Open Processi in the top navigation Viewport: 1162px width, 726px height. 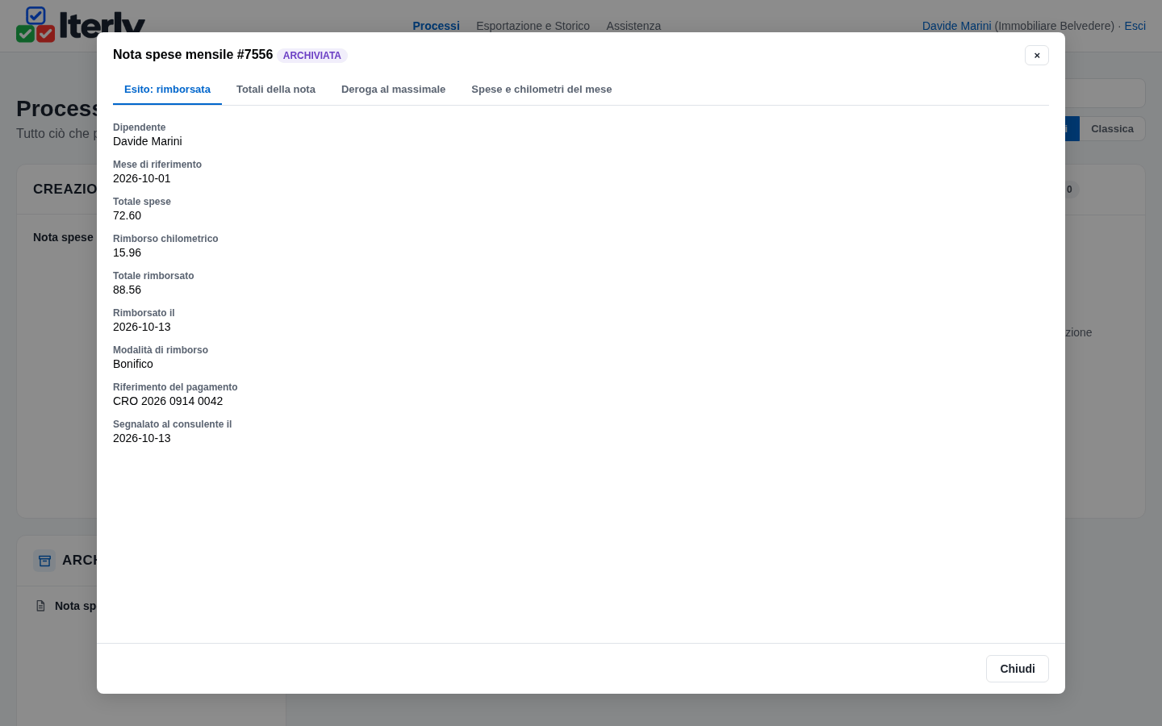click(436, 26)
